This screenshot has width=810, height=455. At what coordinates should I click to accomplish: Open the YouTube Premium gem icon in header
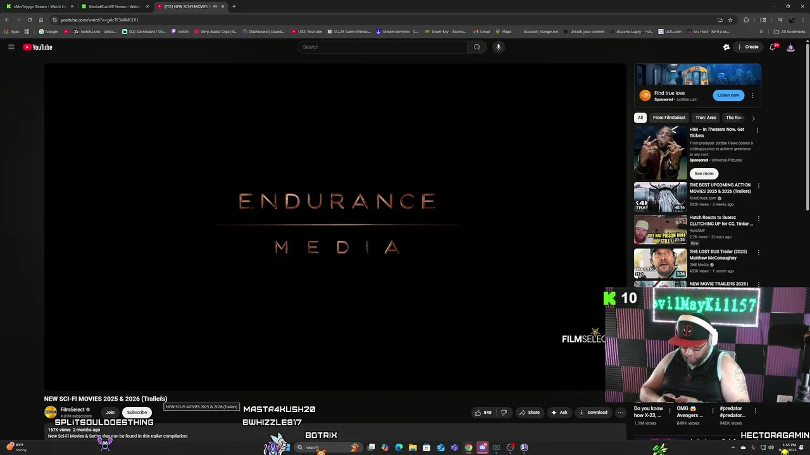[x=726, y=47]
